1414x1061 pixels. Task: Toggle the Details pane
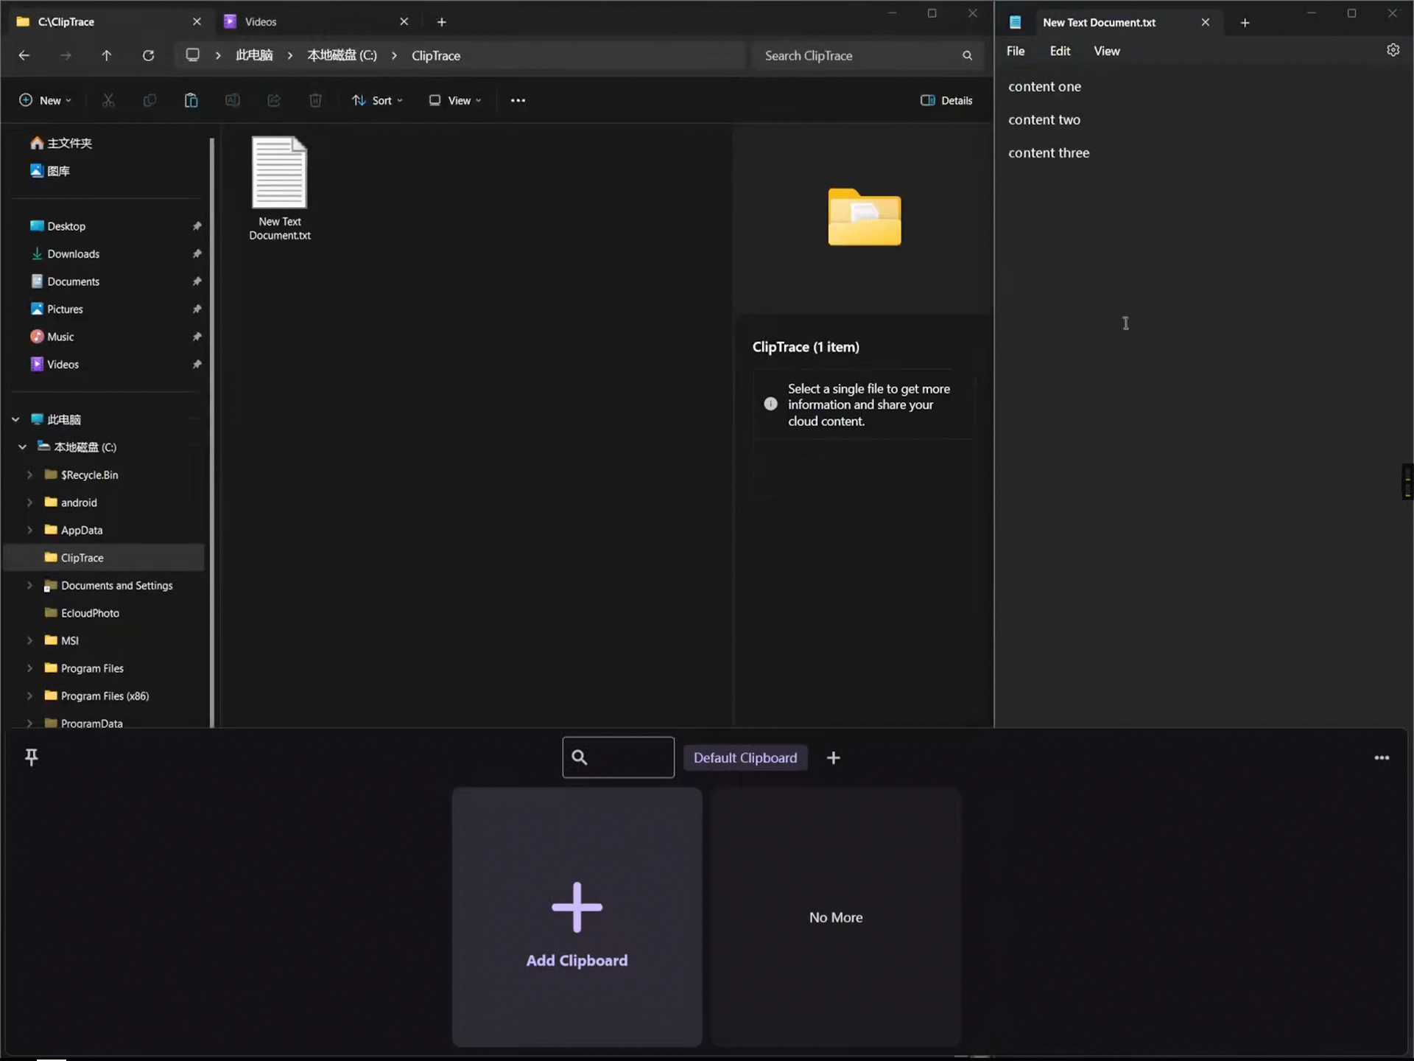pyautogui.click(x=946, y=100)
